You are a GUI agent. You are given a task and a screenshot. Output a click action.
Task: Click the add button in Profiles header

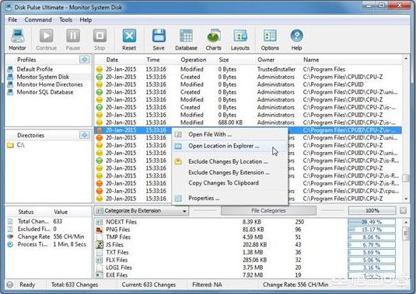[85, 60]
